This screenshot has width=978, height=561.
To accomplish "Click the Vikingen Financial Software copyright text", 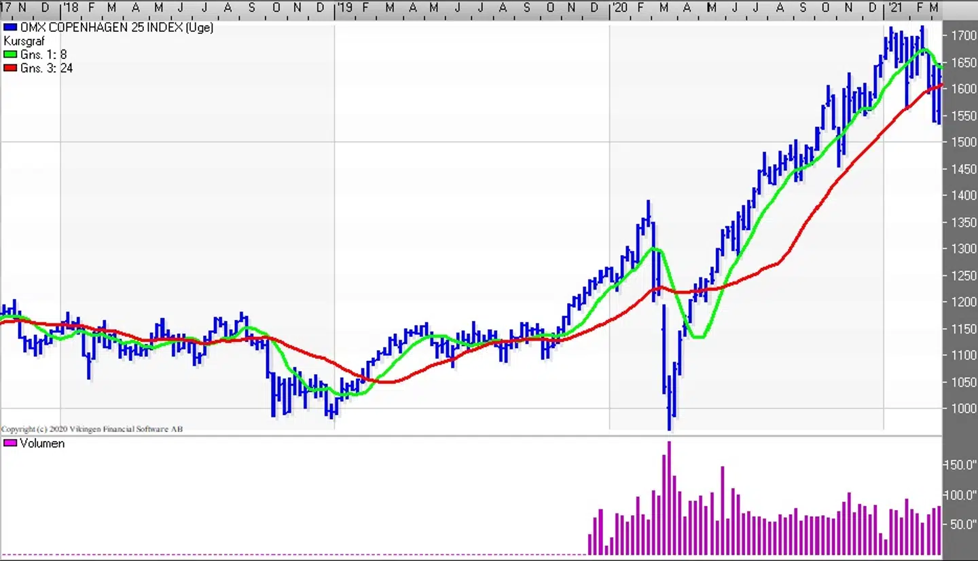I will click(x=92, y=429).
